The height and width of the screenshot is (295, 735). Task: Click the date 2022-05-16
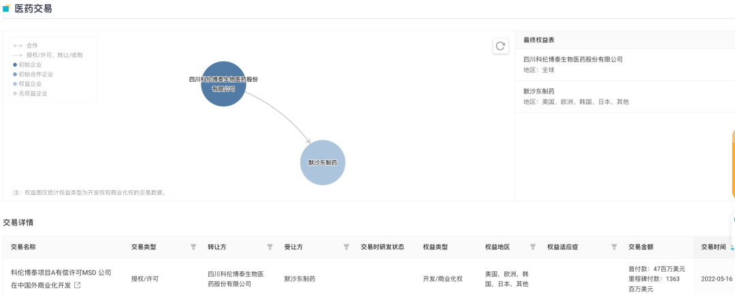click(717, 279)
